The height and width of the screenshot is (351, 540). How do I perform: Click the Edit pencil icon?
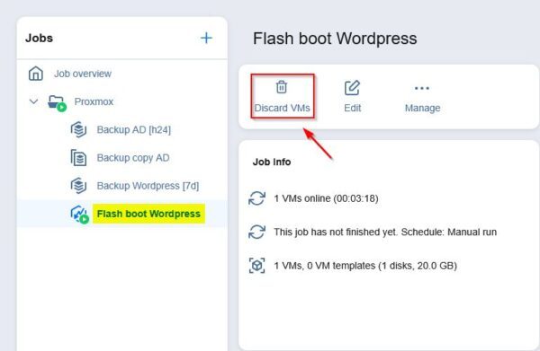coord(352,88)
